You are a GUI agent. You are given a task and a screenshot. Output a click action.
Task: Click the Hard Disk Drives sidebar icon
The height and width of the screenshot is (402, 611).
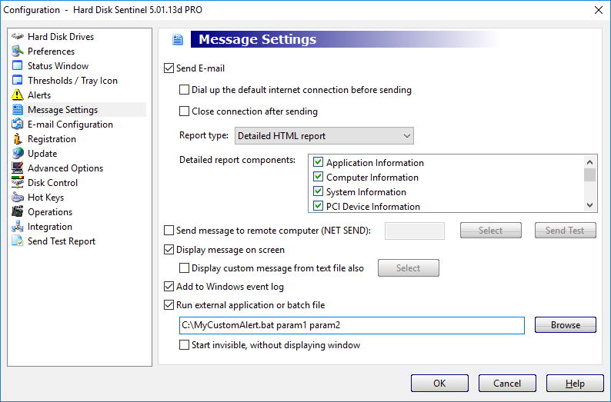click(x=18, y=37)
